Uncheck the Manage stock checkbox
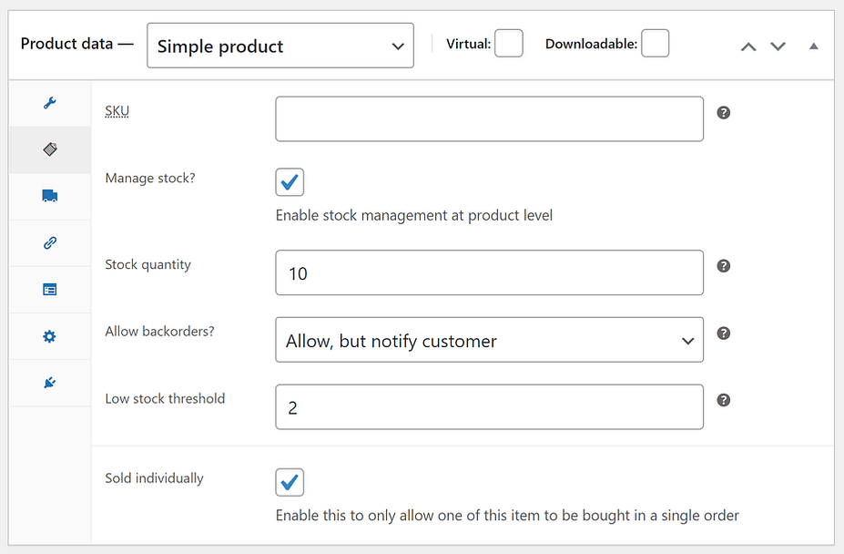Viewport: 844px width, 554px height. pos(290,182)
